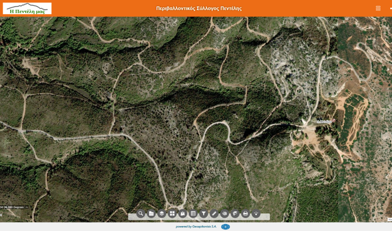Click the map bookmark icon
The height and width of the screenshot is (231, 392).
(183, 214)
